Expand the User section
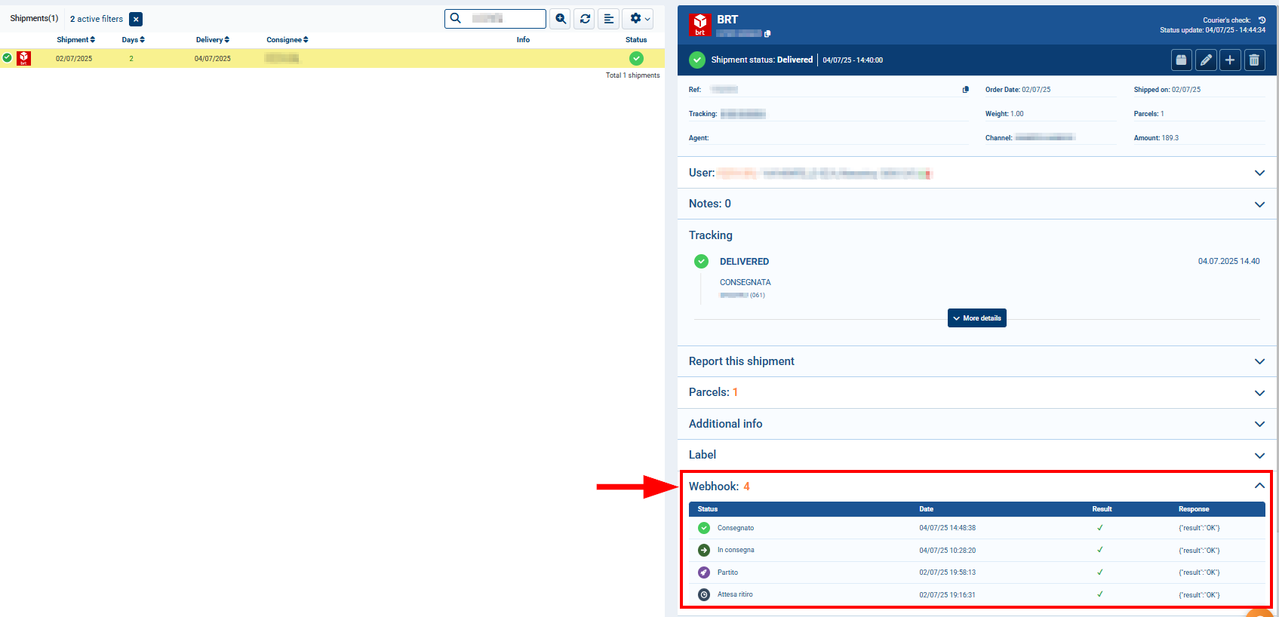Viewport: 1279px width, 617px height. pyautogui.click(x=1259, y=173)
